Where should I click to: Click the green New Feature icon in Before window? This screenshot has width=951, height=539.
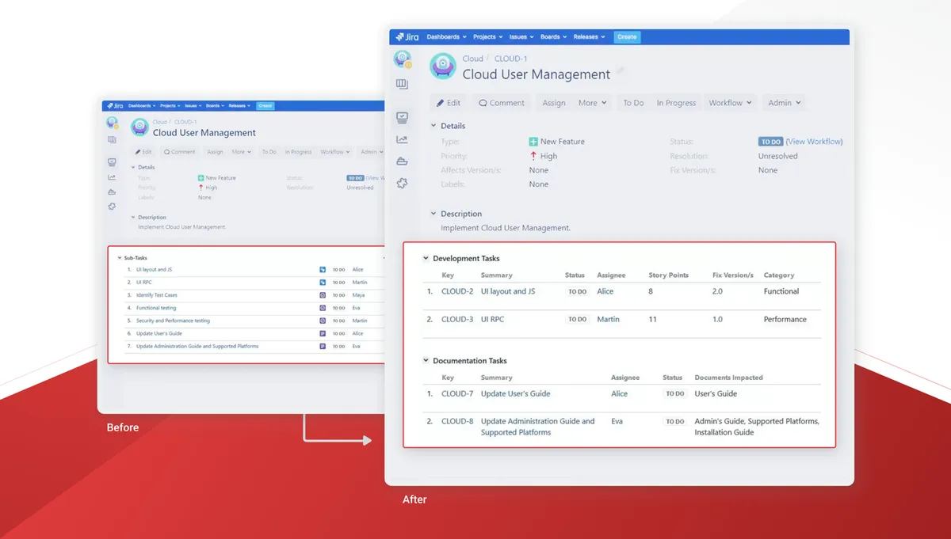coord(201,178)
